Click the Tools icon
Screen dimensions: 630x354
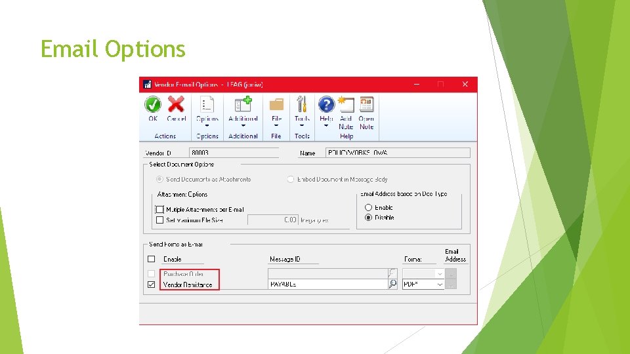point(302,104)
